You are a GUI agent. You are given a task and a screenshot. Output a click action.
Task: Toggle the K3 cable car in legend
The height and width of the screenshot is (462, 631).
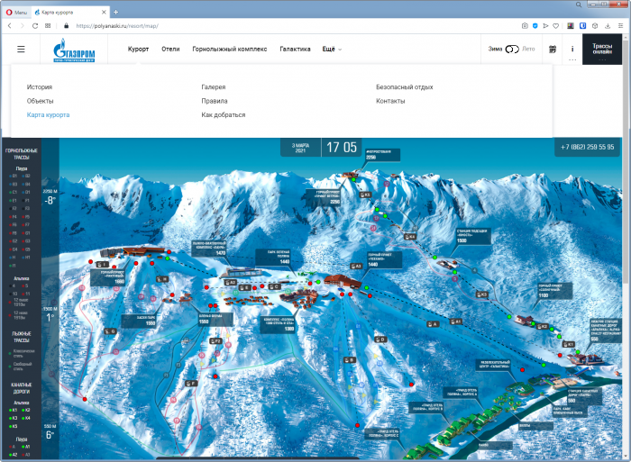[x=14, y=418]
